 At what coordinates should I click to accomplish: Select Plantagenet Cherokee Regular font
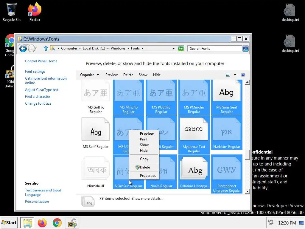227,174
